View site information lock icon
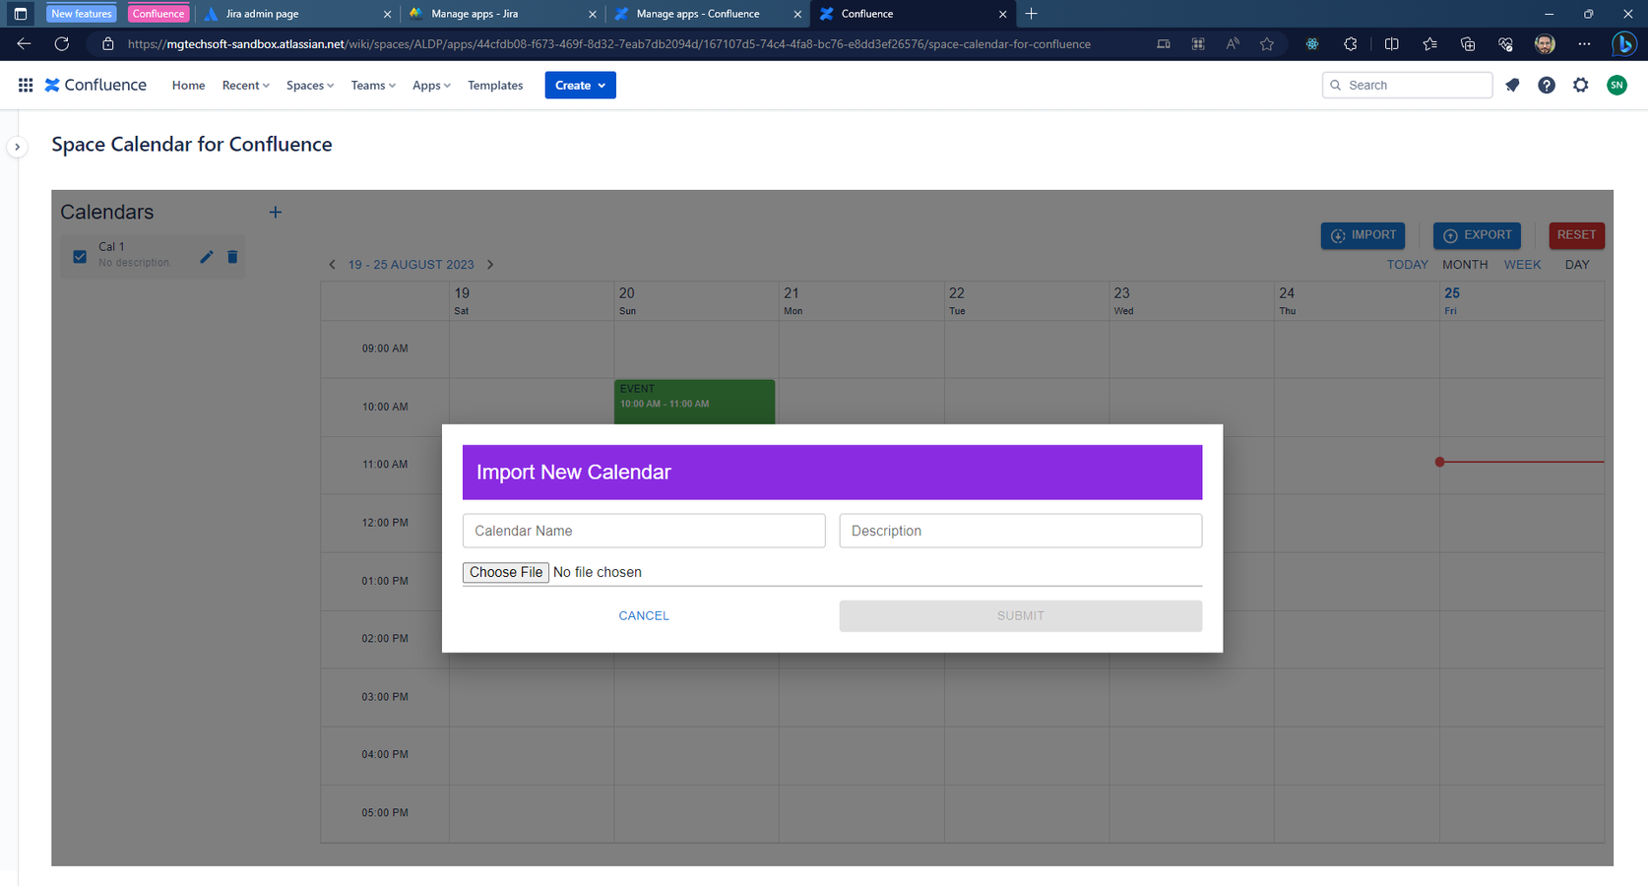The width and height of the screenshot is (1648, 886). [108, 44]
